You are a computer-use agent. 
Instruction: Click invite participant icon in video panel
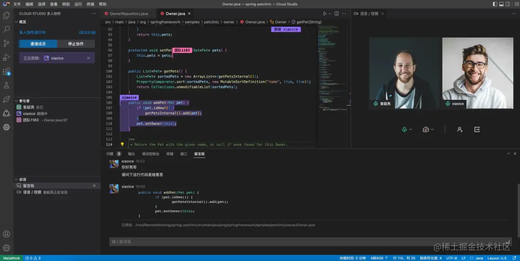[460, 130]
